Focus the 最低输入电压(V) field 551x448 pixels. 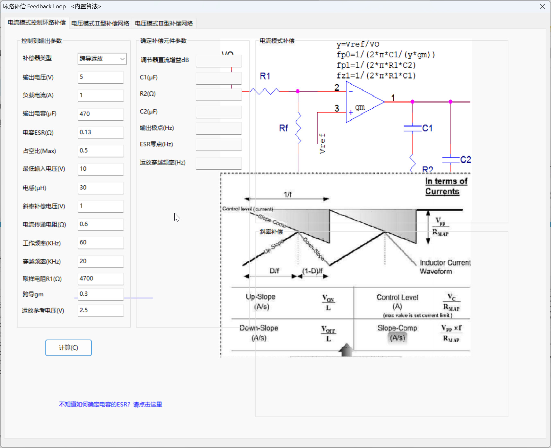click(x=101, y=169)
